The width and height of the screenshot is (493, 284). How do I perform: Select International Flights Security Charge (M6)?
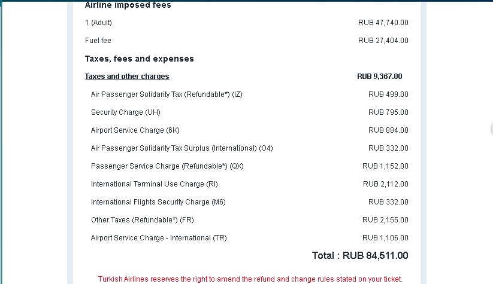[x=158, y=201]
